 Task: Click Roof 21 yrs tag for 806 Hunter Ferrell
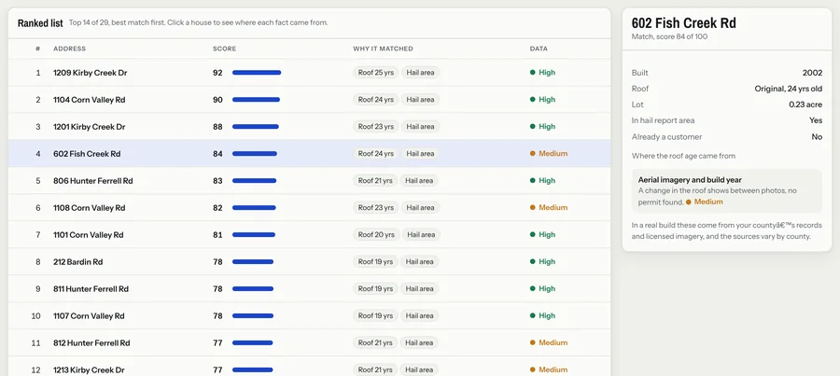coord(375,181)
